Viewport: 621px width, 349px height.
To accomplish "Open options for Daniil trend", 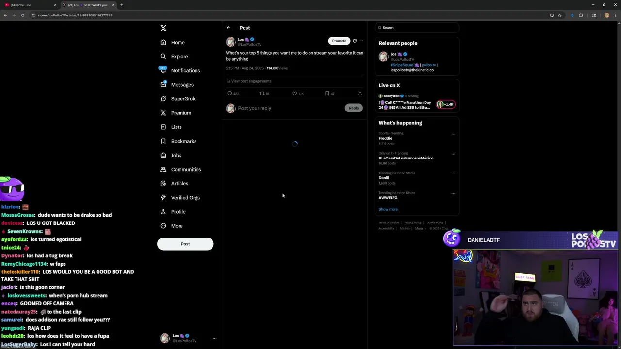I will [x=453, y=174].
